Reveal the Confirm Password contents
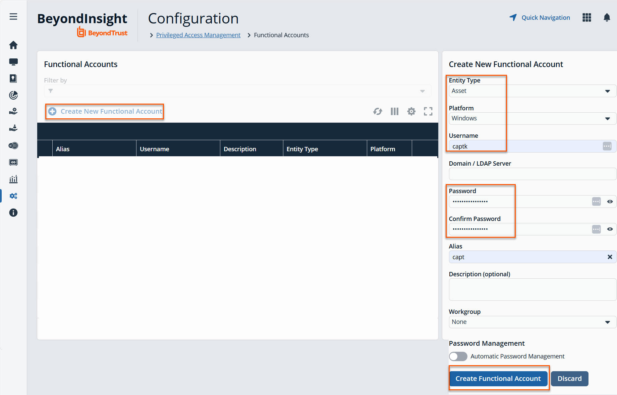This screenshot has height=395, width=617. [x=610, y=229]
